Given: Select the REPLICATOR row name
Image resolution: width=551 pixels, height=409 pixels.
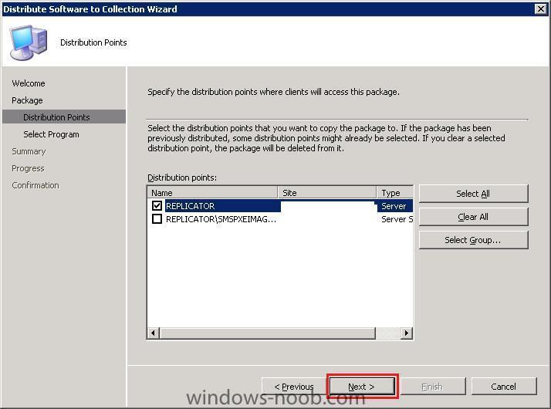Looking at the screenshot, I should (x=190, y=206).
